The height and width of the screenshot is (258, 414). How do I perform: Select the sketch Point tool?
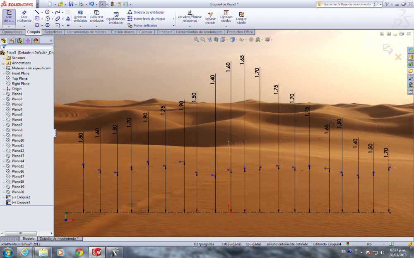[68, 25]
